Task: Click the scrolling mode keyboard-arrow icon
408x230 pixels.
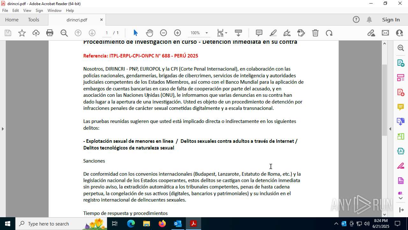Action: [238, 33]
